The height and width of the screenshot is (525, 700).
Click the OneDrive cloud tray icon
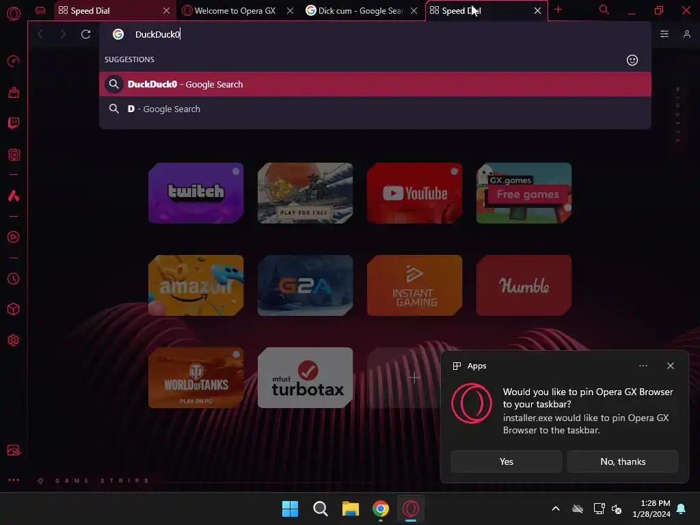(x=578, y=509)
